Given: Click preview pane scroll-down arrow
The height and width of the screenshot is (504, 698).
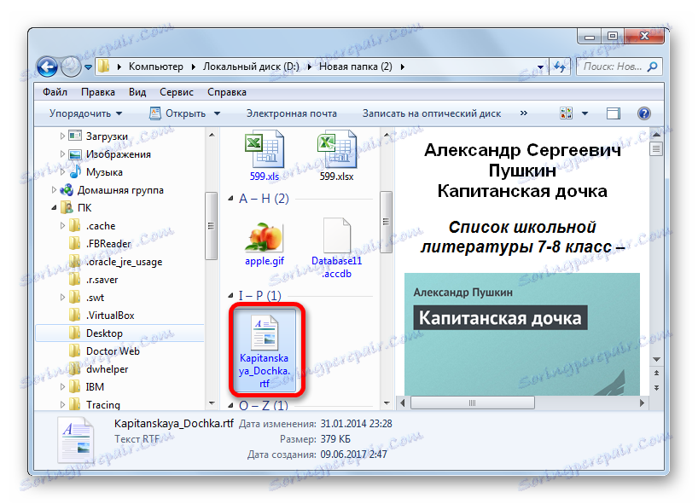Looking at the screenshot, I should (656, 359).
